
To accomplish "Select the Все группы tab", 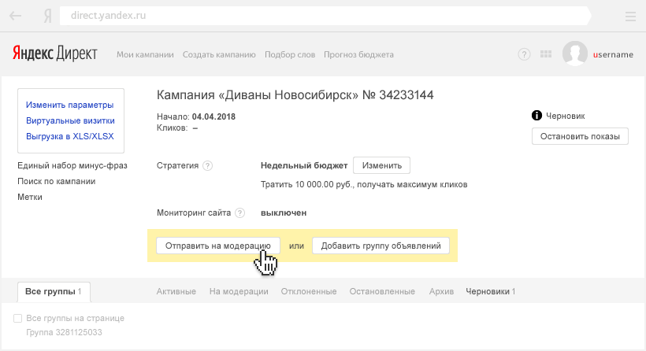I will tap(54, 291).
